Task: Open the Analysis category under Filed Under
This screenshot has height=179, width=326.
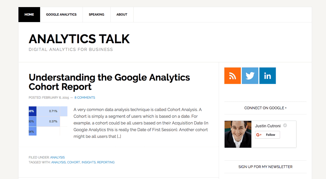Action: (57, 158)
